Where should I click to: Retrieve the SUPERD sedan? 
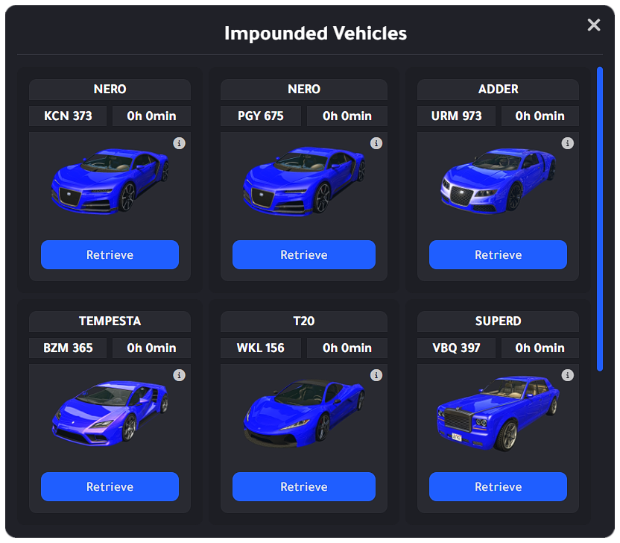498,486
